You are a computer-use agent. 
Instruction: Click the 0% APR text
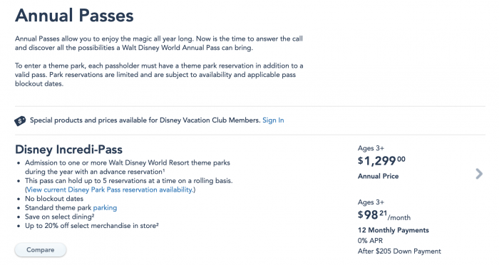tap(370, 241)
